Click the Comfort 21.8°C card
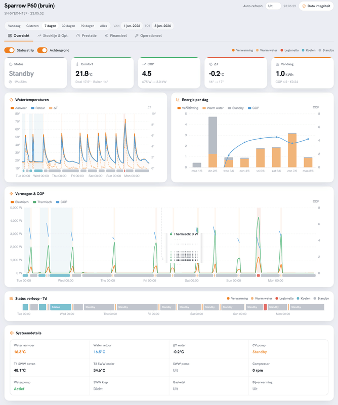Image resolution: width=338 pixels, height=405 pixels. [102, 73]
